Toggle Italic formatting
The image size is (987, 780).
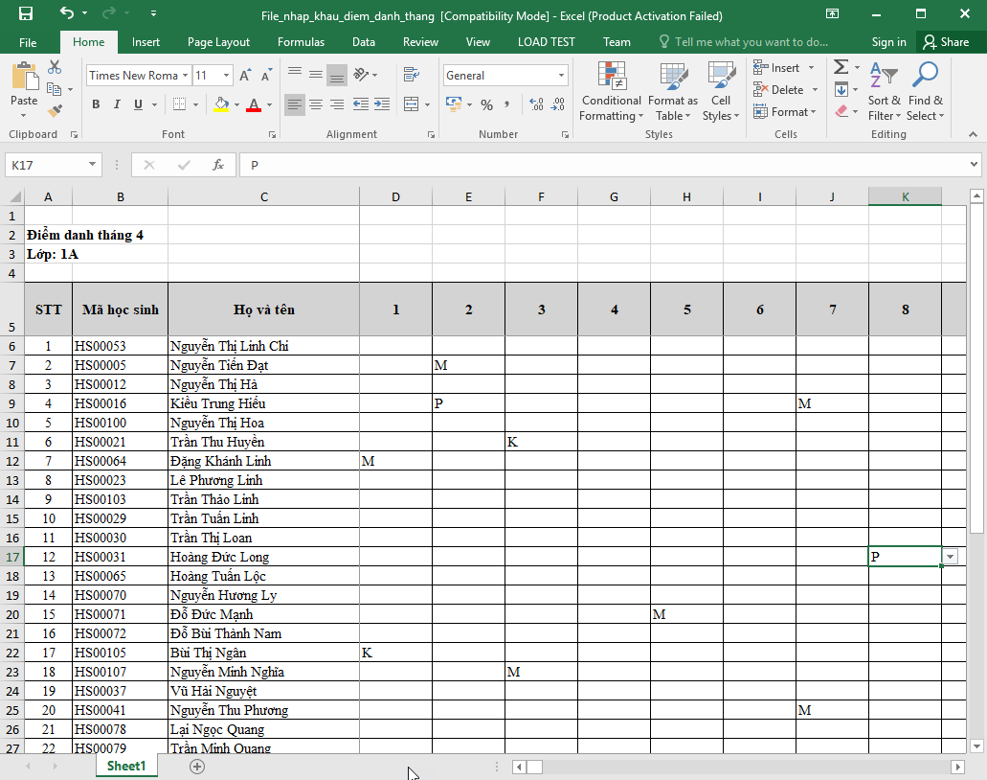point(117,104)
